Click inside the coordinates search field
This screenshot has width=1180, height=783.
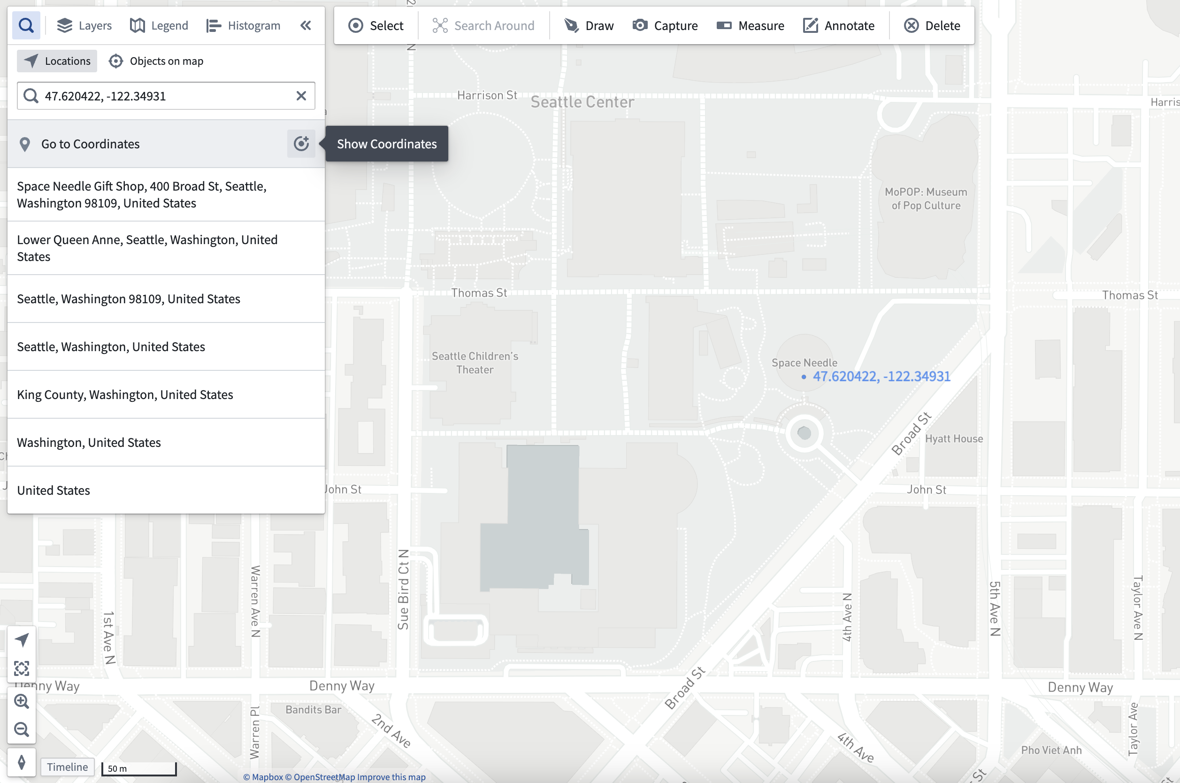[x=166, y=96]
